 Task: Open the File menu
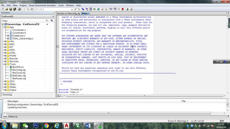(x=3, y=5)
